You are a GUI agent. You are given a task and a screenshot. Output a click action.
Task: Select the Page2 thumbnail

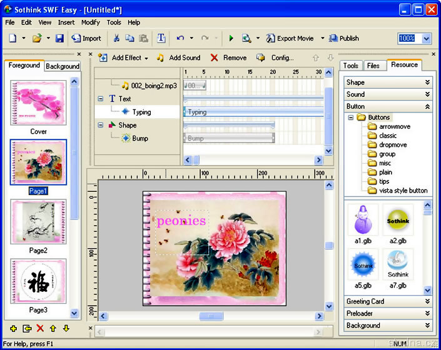[x=38, y=222]
